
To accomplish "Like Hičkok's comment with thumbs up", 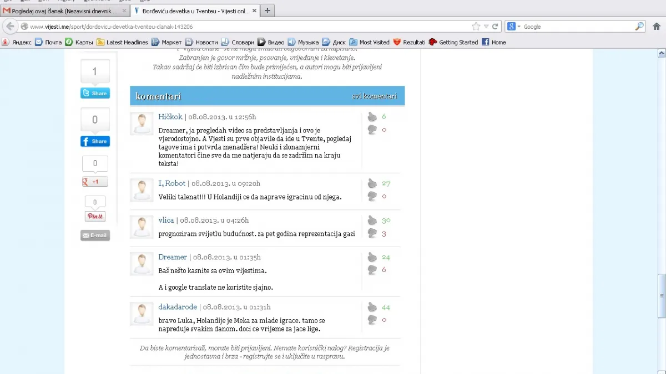I will pos(372,117).
